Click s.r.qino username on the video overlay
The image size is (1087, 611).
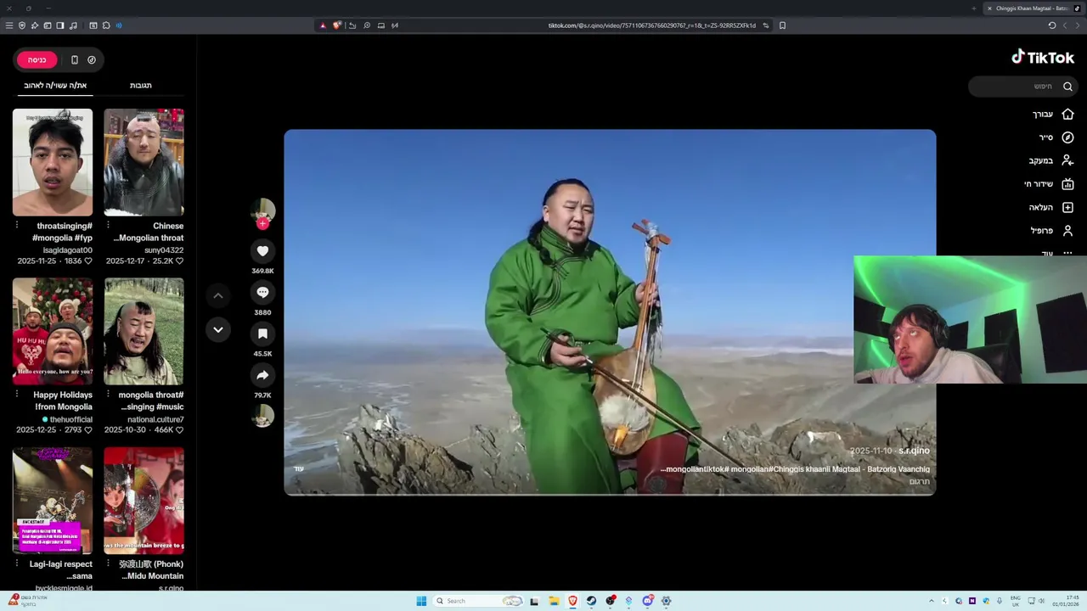click(x=914, y=451)
